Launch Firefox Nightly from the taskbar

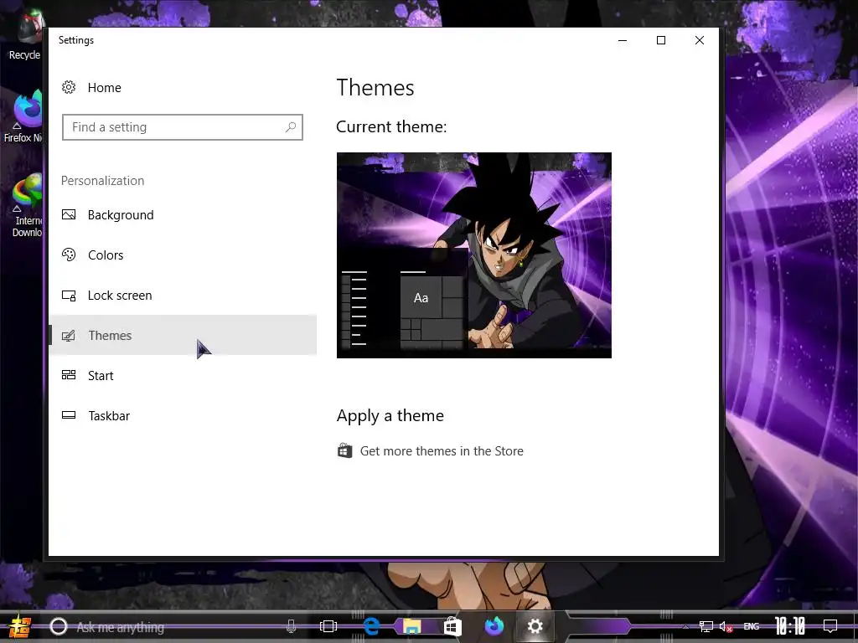click(494, 626)
